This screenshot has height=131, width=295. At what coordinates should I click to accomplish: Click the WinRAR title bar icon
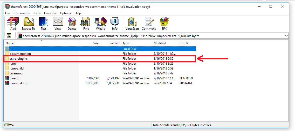[x=7, y=6]
